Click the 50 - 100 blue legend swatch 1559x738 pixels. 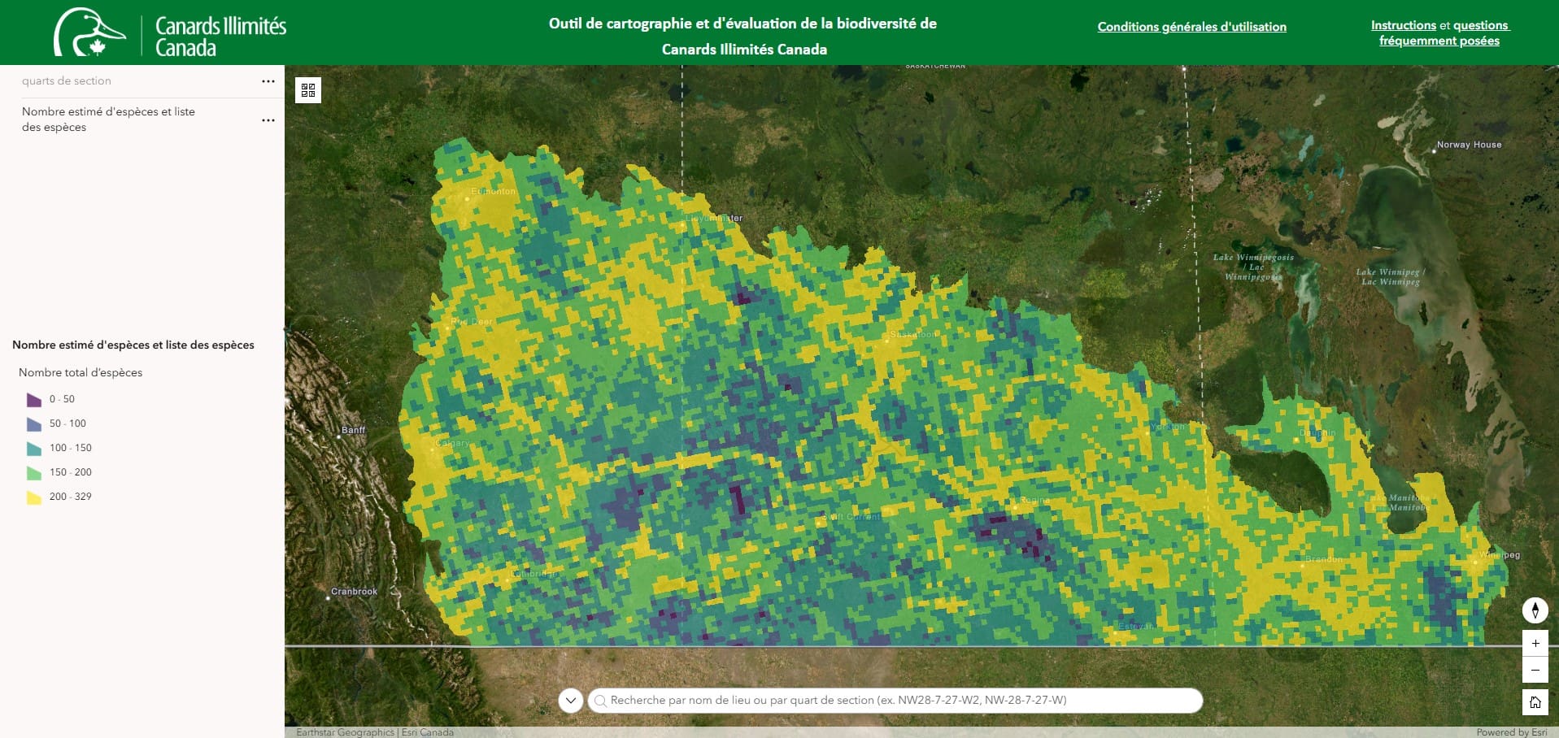pos(34,423)
